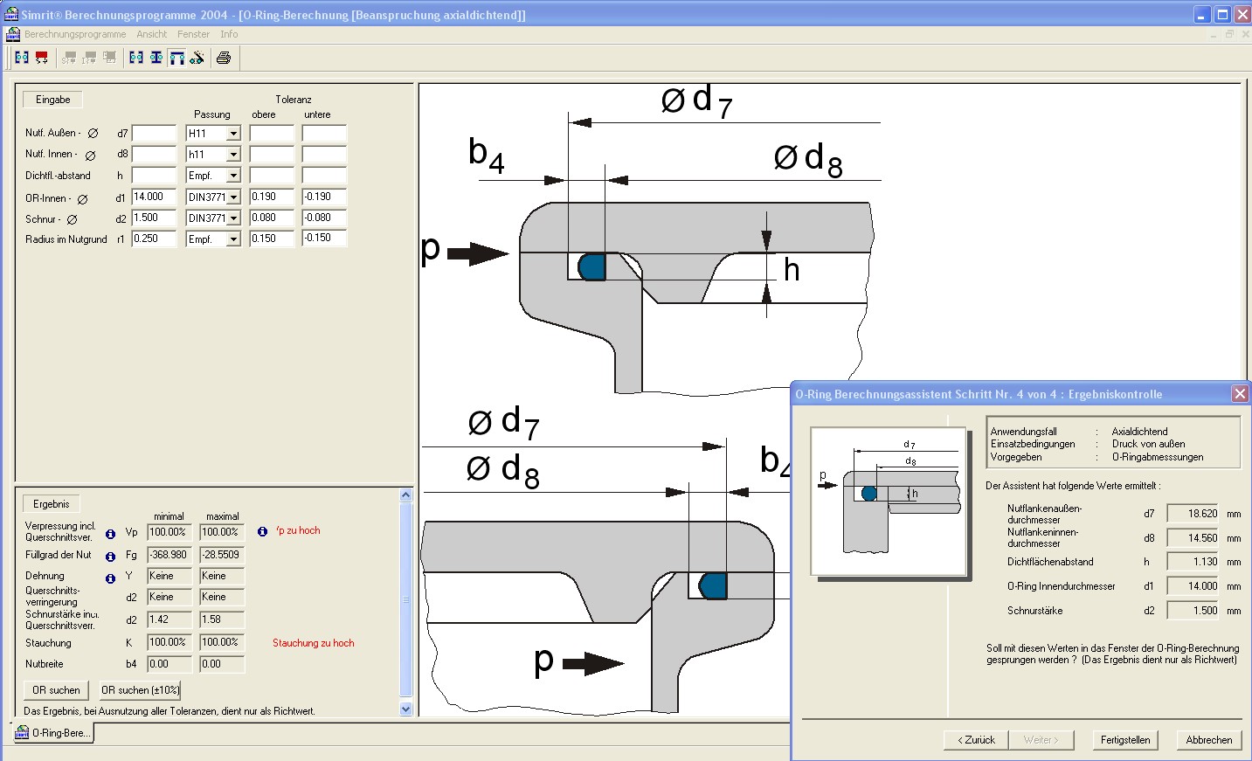The width and height of the screenshot is (1252, 761).
Task: Open the Empf. dropdown for Dichtfl.-abstand h
Action: 233,176
